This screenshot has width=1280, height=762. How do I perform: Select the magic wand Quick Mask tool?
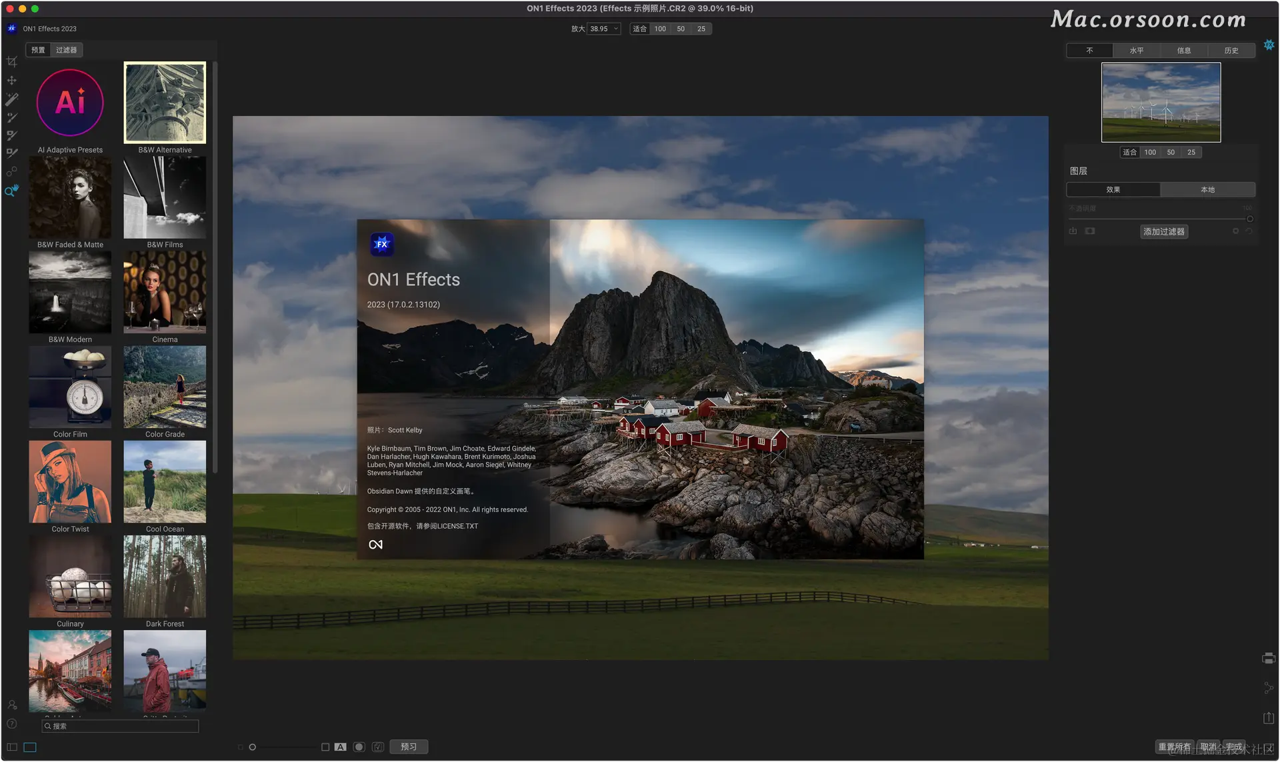click(11, 99)
